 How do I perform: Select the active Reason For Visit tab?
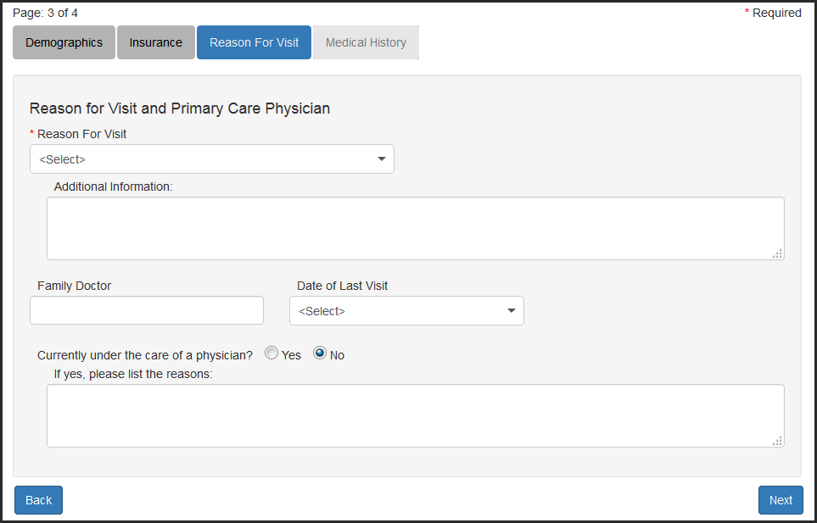[254, 42]
